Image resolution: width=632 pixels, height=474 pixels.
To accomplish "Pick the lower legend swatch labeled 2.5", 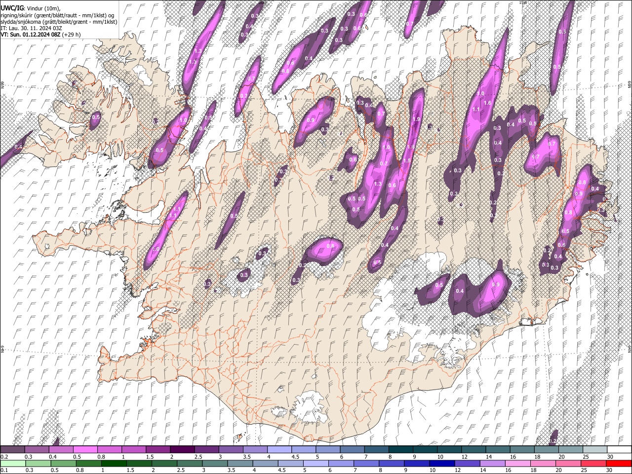I will click(x=190, y=463).
